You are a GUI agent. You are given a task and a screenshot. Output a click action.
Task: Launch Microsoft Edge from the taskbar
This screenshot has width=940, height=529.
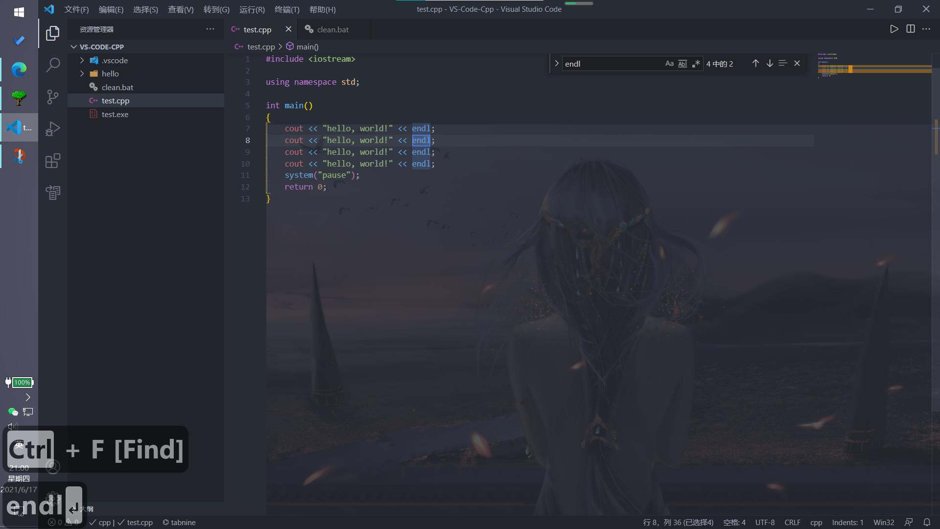tap(19, 70)
